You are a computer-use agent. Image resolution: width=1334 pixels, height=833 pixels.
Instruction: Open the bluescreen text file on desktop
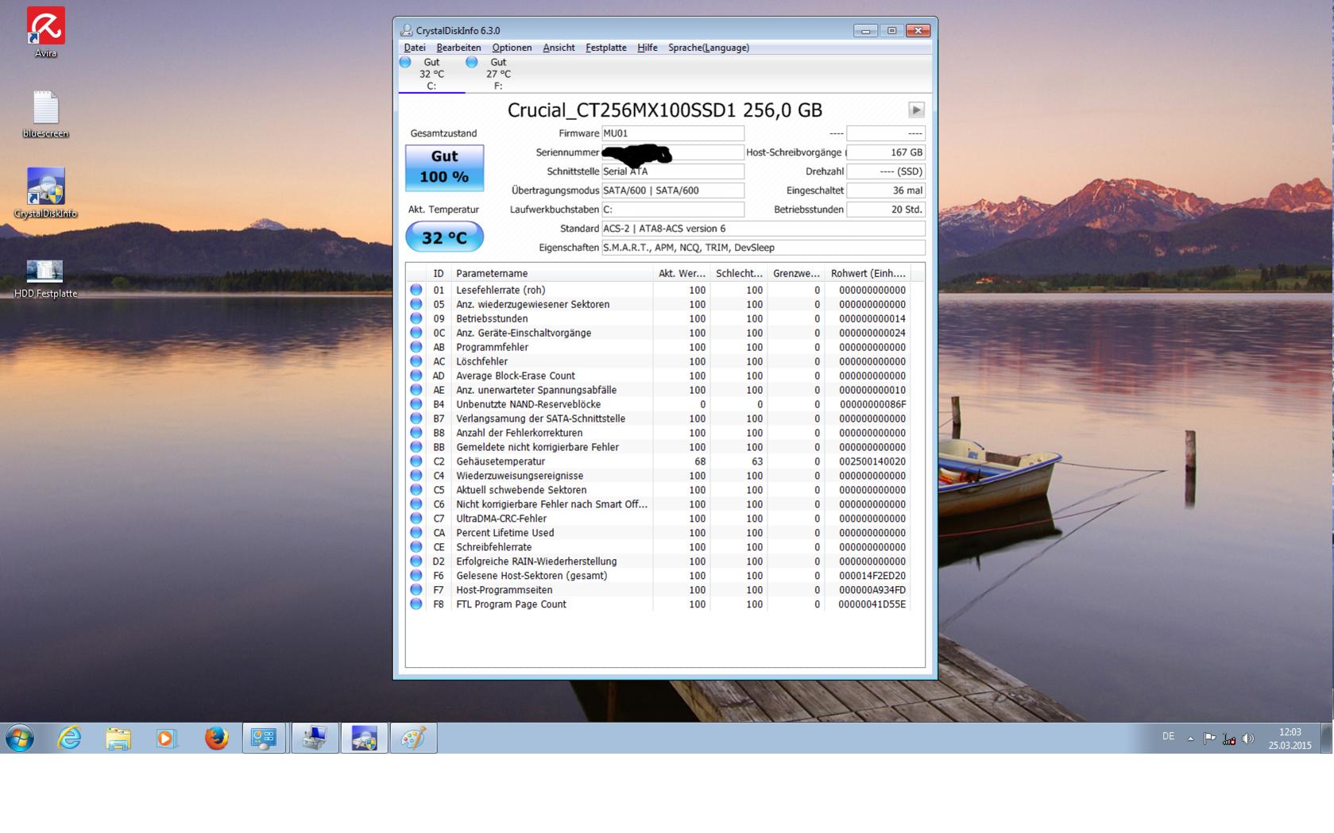[45, 114]
